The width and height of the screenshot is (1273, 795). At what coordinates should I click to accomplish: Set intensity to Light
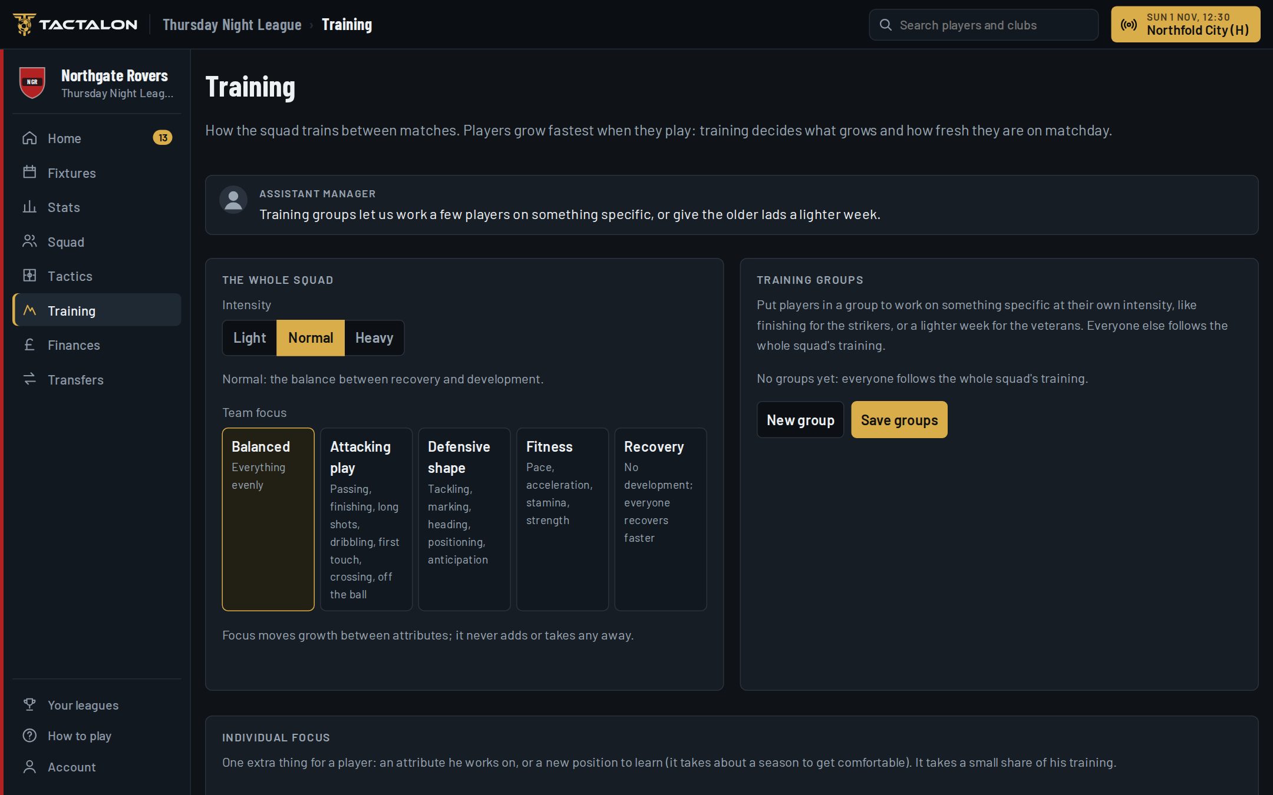pos(249,338)
